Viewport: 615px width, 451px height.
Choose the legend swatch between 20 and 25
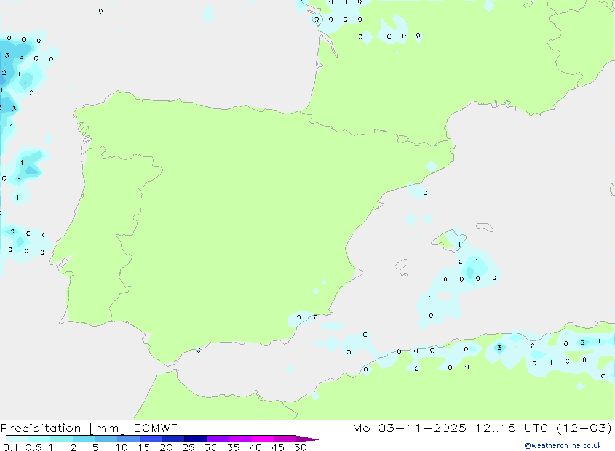coord(173,439)
